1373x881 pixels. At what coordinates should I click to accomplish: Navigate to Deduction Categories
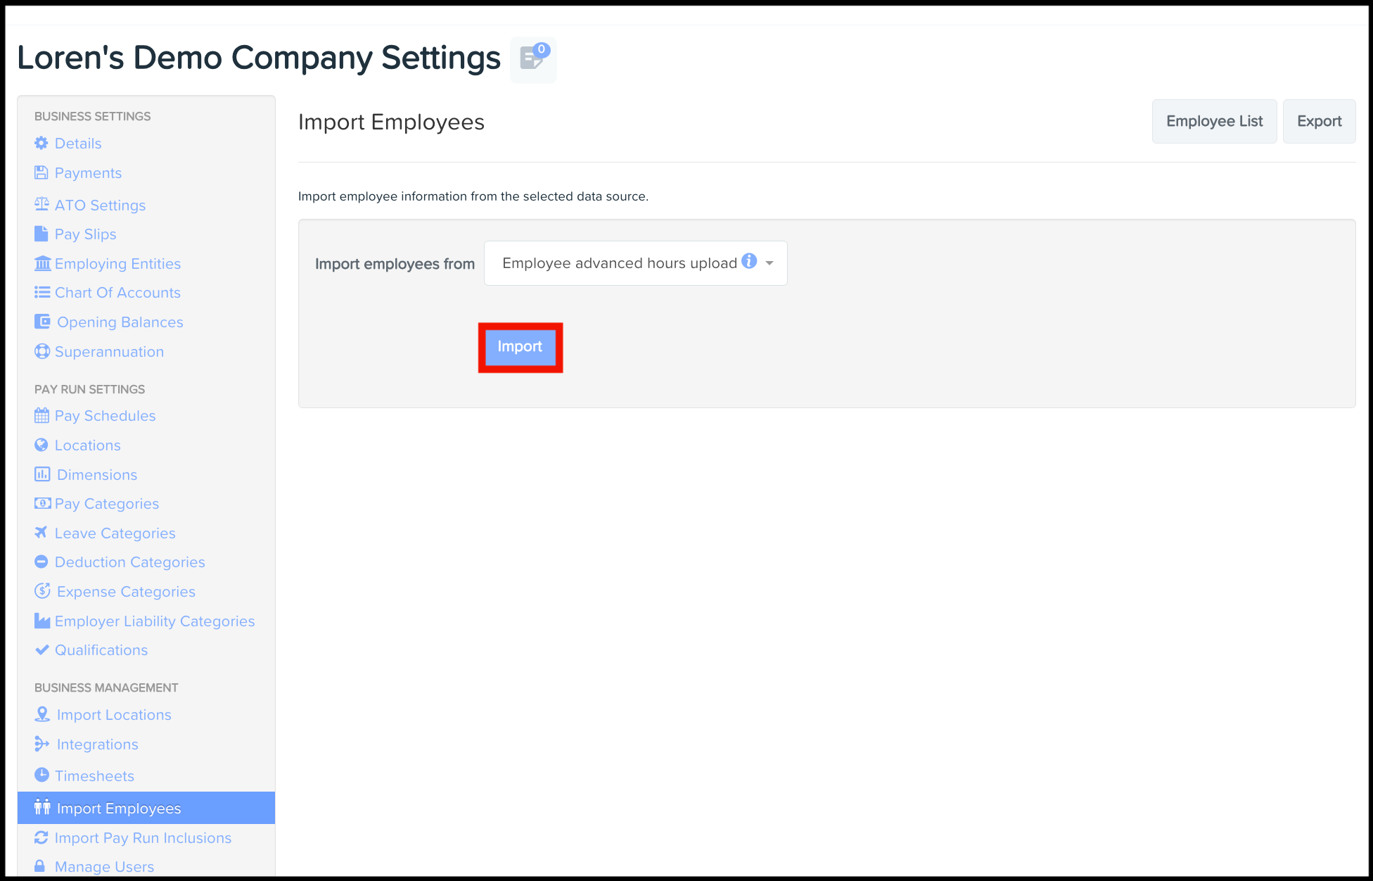point(129,562)
